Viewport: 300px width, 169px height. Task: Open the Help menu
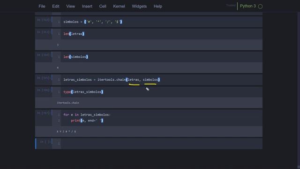coord(158,6)
